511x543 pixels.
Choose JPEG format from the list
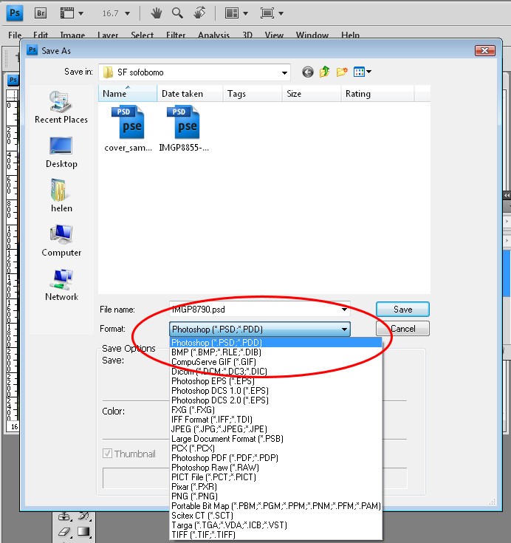pyautogui.click(x=276, y=429)
